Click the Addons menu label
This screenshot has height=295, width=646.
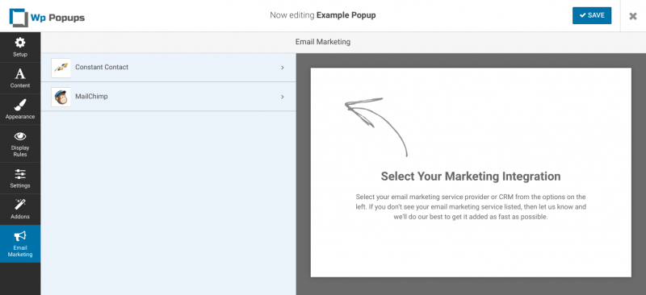click(x=20, y=217)
